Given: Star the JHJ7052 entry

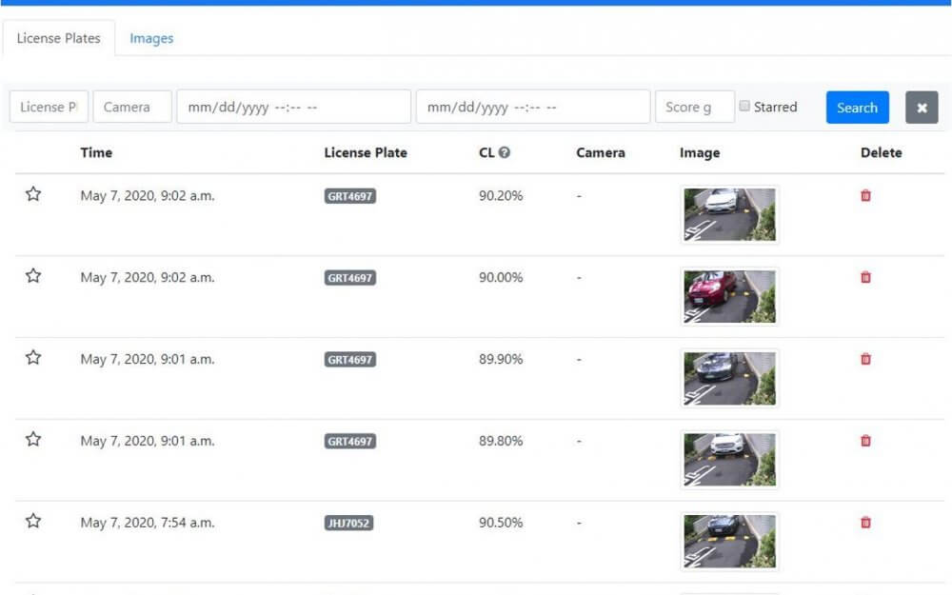Looking at the screenshot, I should [33, 521].
